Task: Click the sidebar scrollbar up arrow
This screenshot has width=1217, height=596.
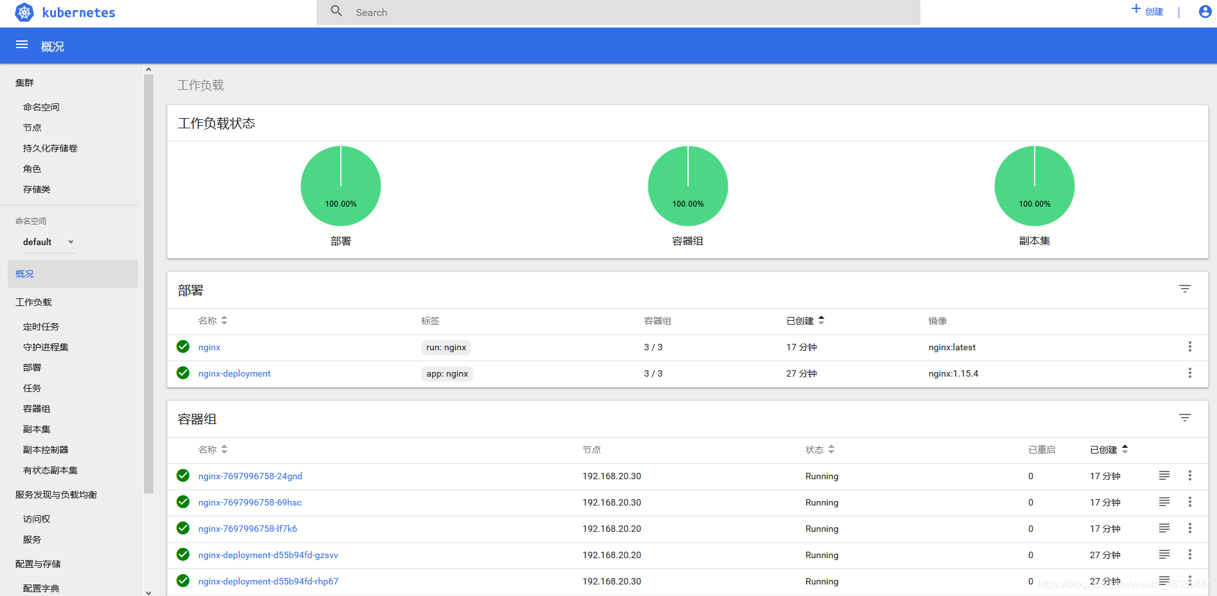Action: coord(148,69)
